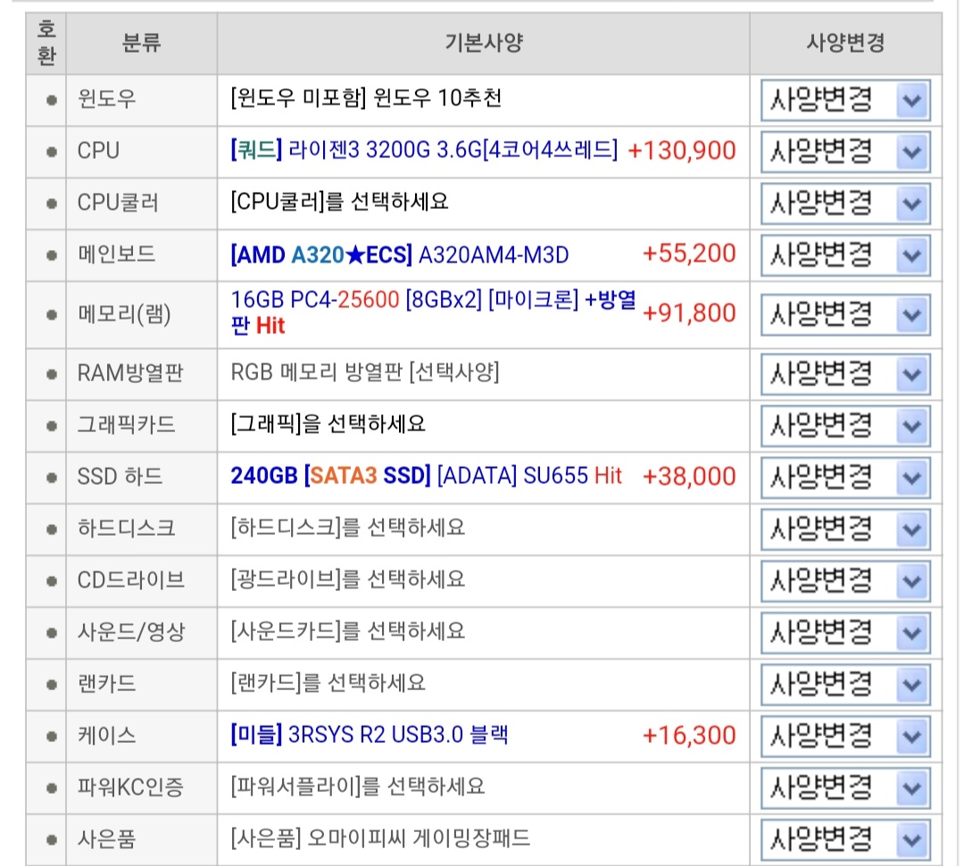Click [그래픽]을 선택하세요 text

click(x=328, y=424)
